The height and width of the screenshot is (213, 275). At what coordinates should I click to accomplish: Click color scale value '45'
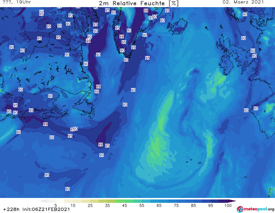tap(125, 205)
